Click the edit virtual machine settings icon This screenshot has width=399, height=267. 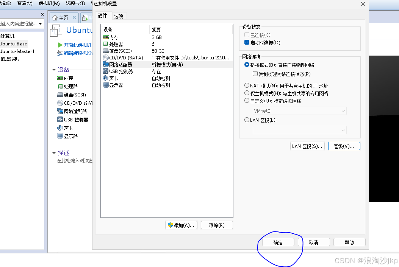60,53
